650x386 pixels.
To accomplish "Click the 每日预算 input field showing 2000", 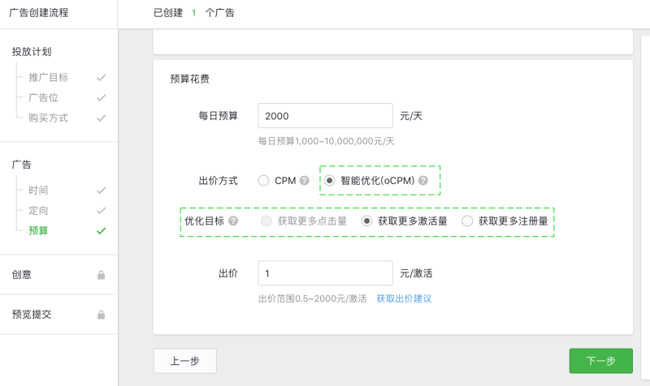I will (x=325, y=116).
